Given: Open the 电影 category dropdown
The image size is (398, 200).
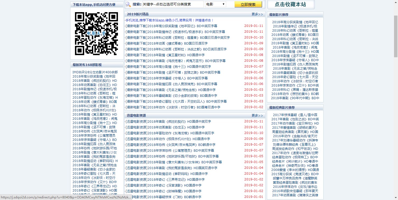Looking at the screenshot, I should tap(216, 4).
